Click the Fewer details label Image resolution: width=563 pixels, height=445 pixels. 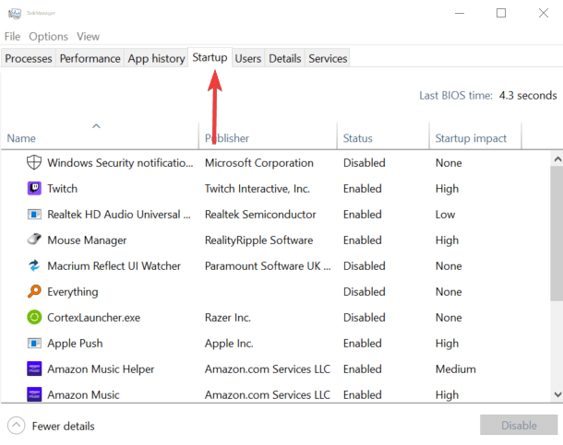click(x=63, y=426)
